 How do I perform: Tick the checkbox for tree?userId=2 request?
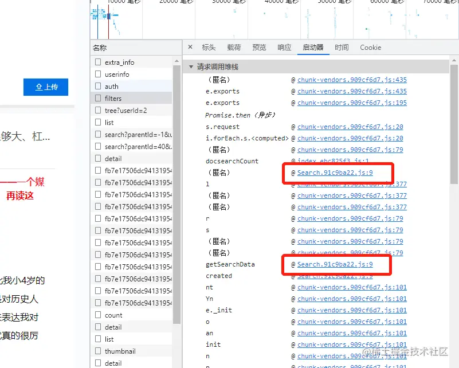[98, 110]
